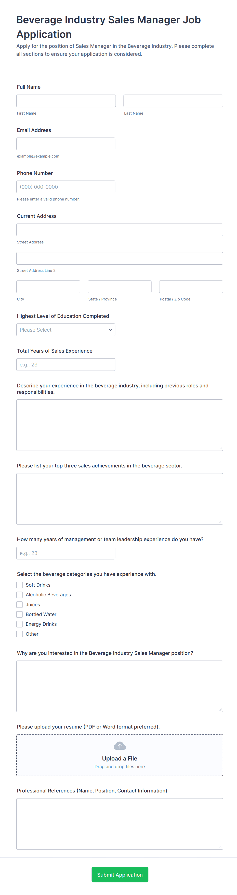Click the Street Address field
The width and height of the screenshot is (237, 895).
click(120, 230)
